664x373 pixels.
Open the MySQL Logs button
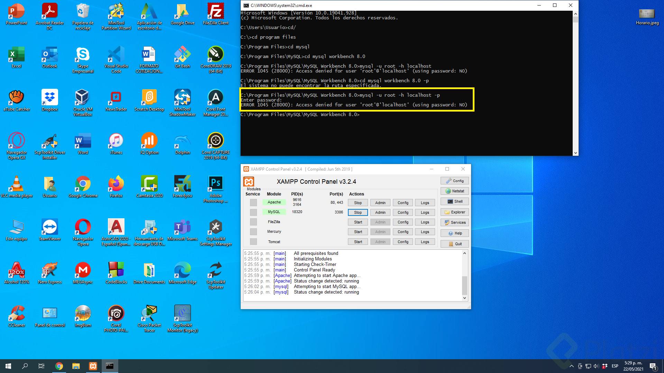point(425,212)
